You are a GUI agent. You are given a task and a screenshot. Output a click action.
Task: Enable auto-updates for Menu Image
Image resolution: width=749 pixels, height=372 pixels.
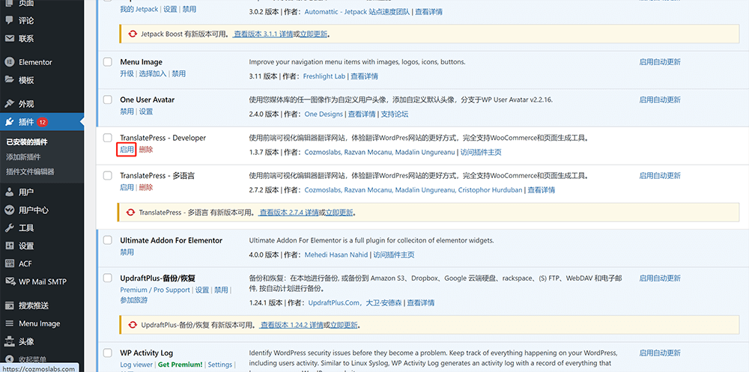pyautogui.click(x=660, y=62)
